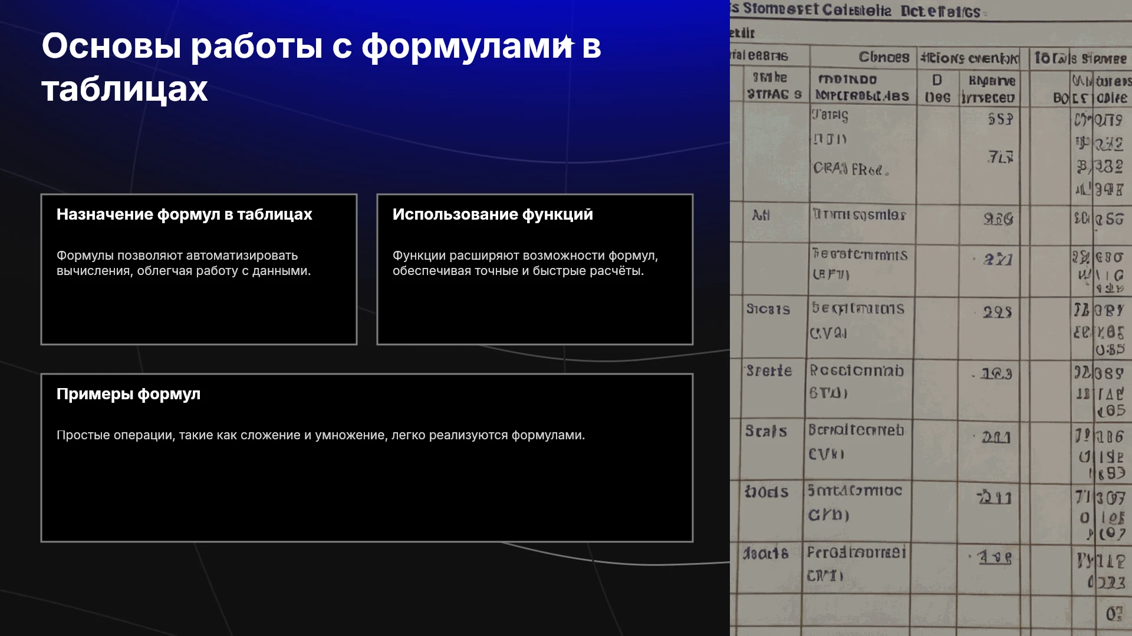The width and height of the screenshot is (1132, 636).
Task: Click the 'Jacıts' row label in the table image
Action: coord(765,553)
